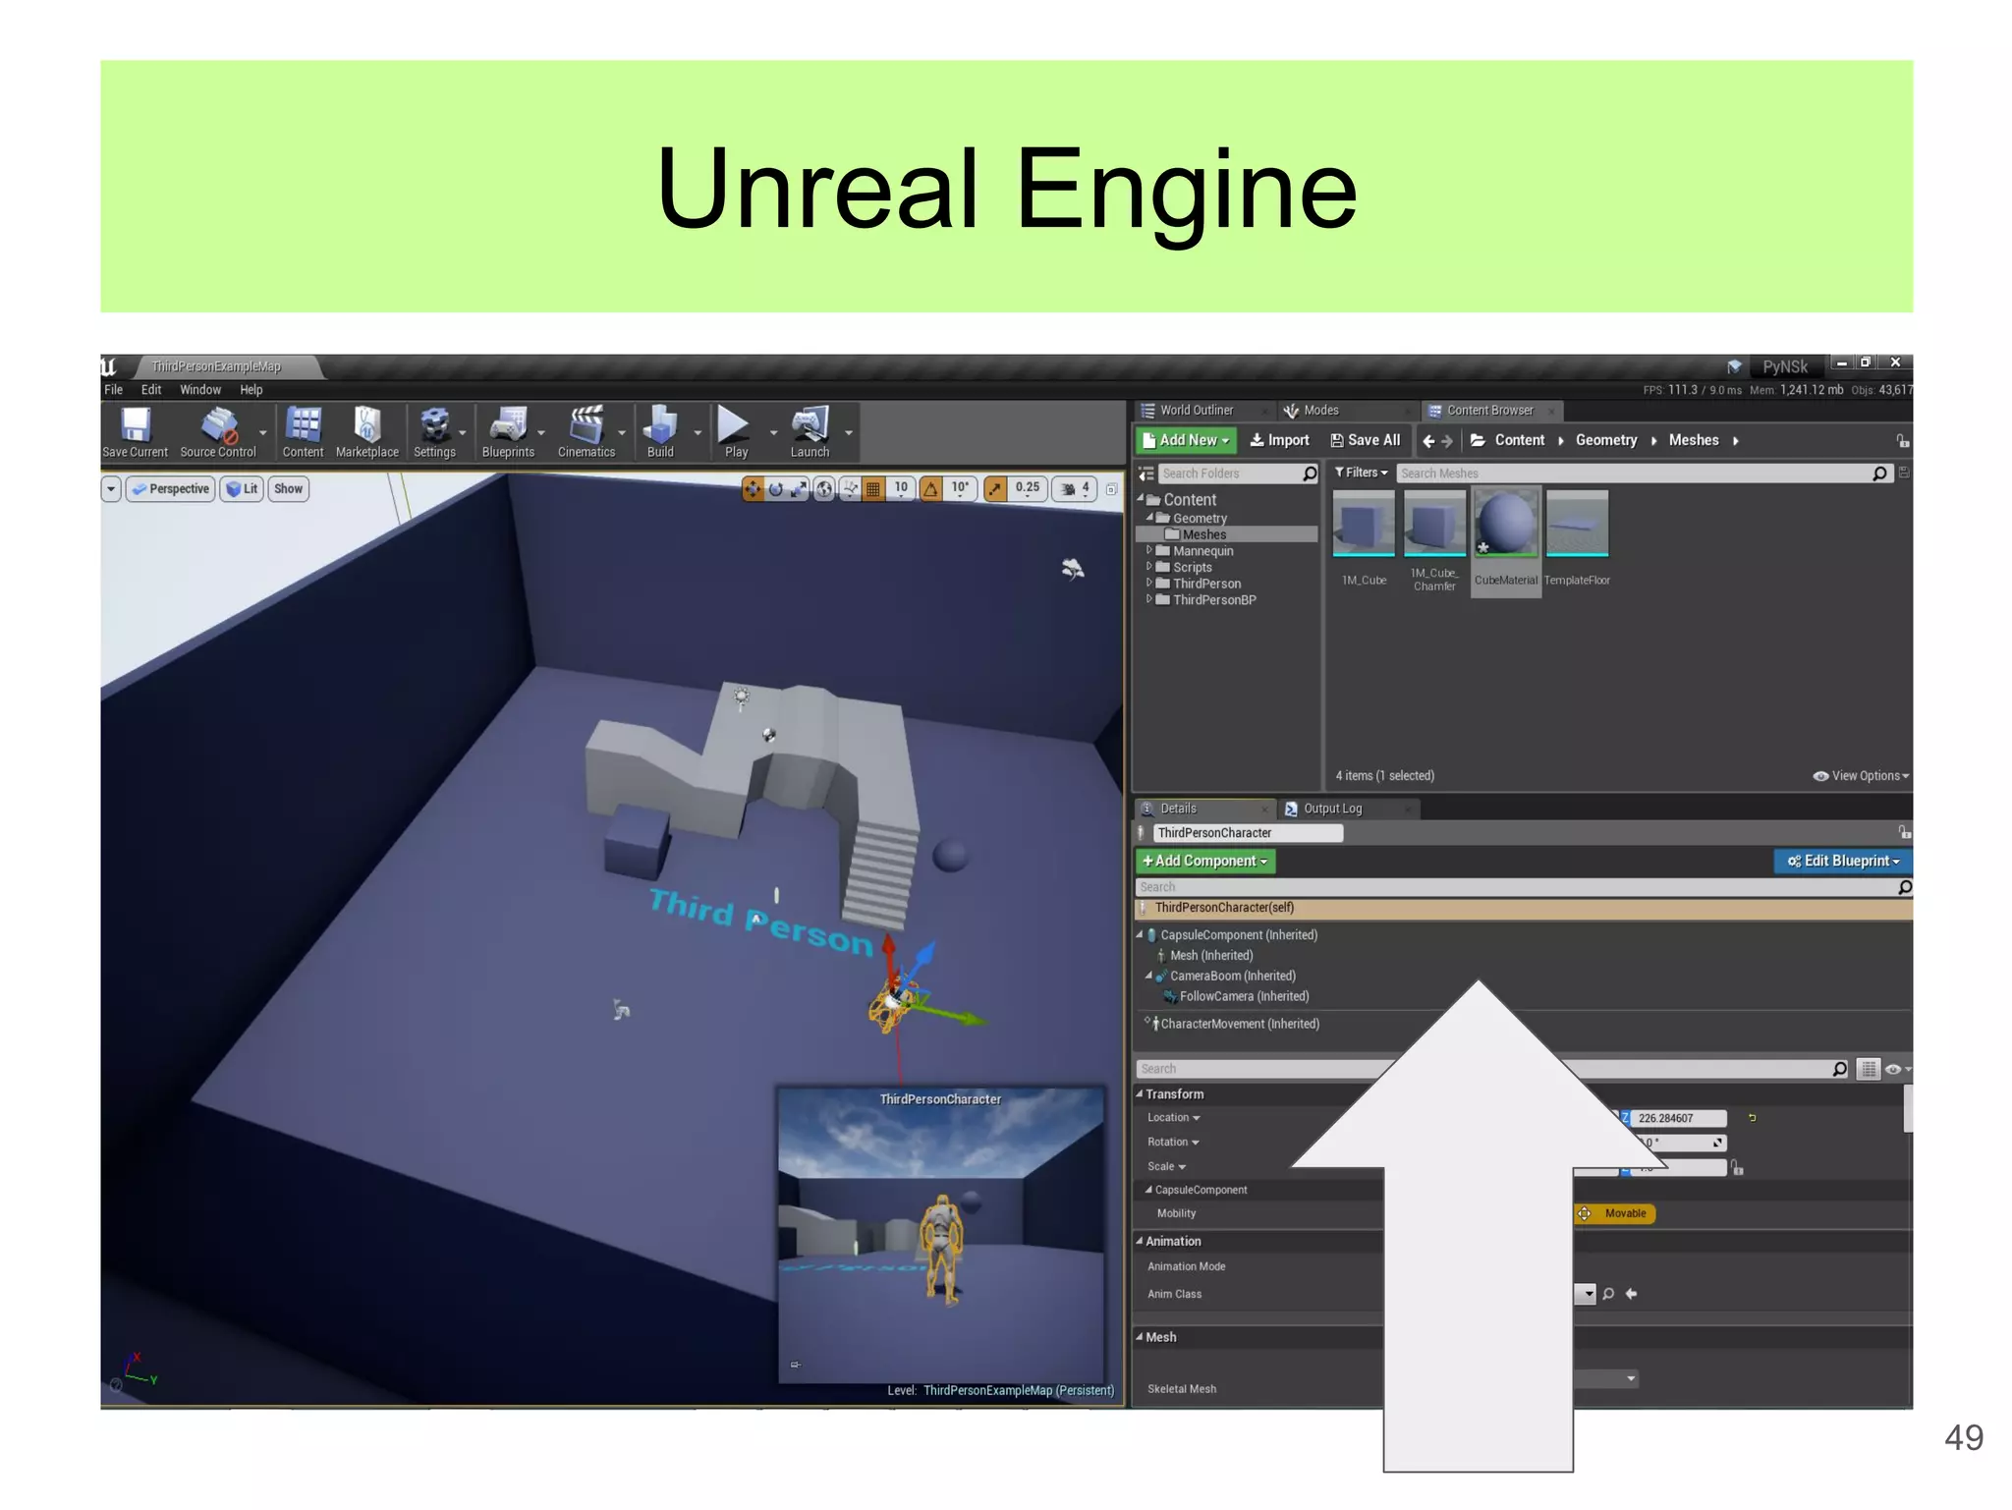Click the Perspective viewport button
The image size is (2012, 1510).
pyautogui.click(x=171, y=489)
